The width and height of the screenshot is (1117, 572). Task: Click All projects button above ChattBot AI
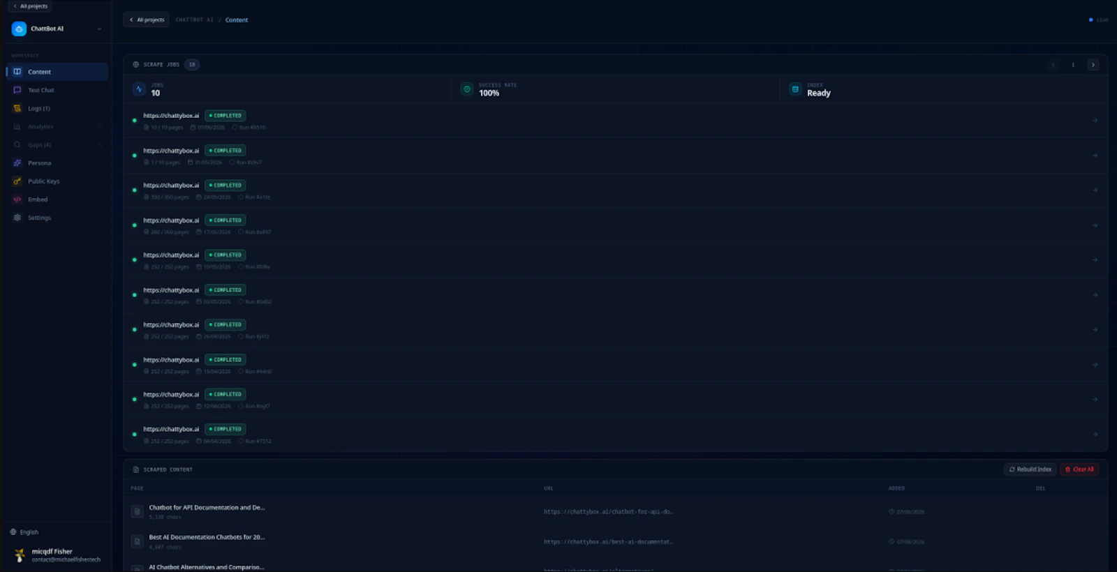[x=31, y=6]
